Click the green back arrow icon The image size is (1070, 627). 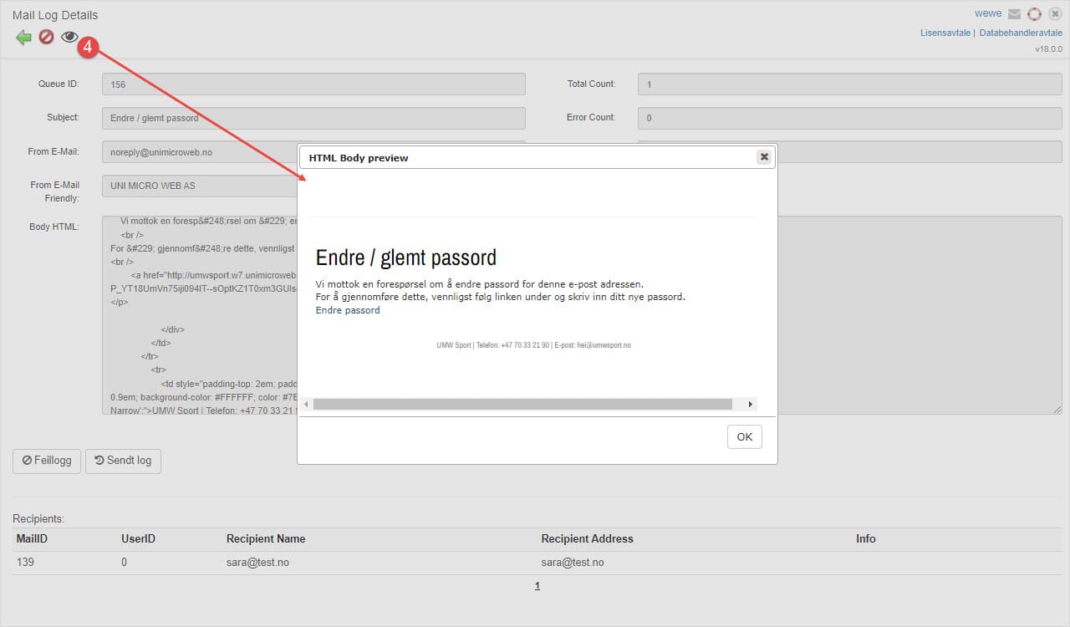click(x=23, y=38)
